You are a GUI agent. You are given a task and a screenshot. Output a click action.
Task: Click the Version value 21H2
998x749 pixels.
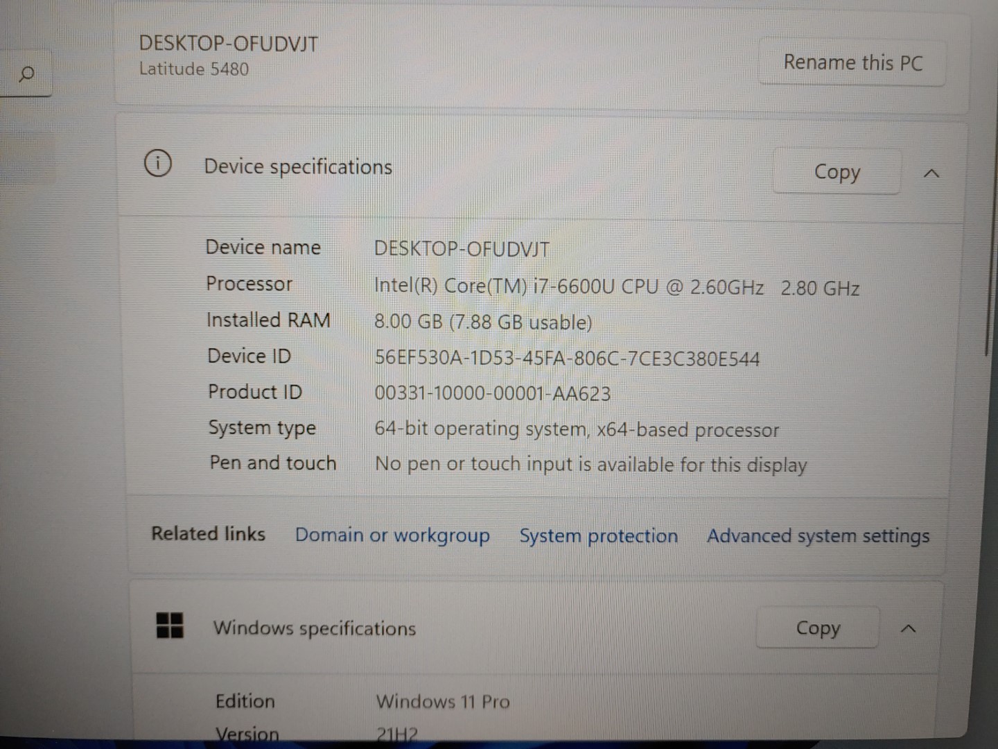(397, 734)
